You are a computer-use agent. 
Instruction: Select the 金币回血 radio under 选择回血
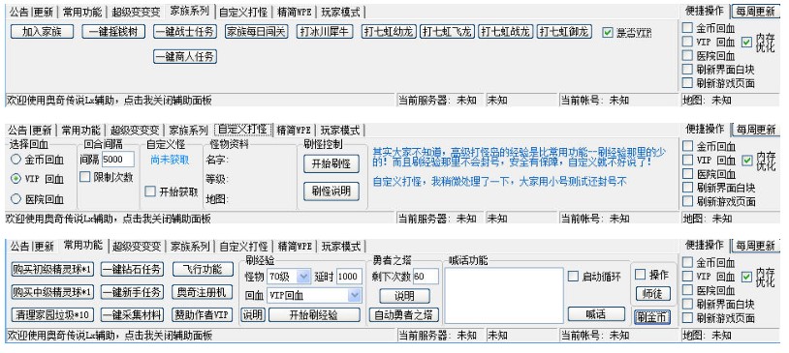pos(16,160)
